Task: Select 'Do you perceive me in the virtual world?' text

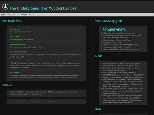Action: 22,39
